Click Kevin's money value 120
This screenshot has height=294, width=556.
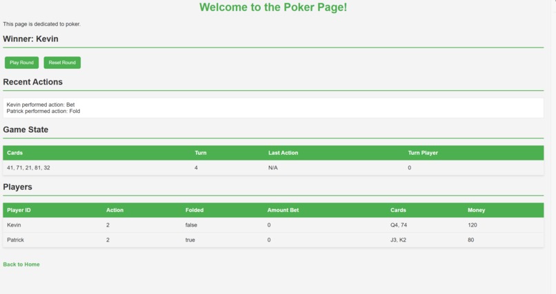pyautogui.click(x=473, y=225)
